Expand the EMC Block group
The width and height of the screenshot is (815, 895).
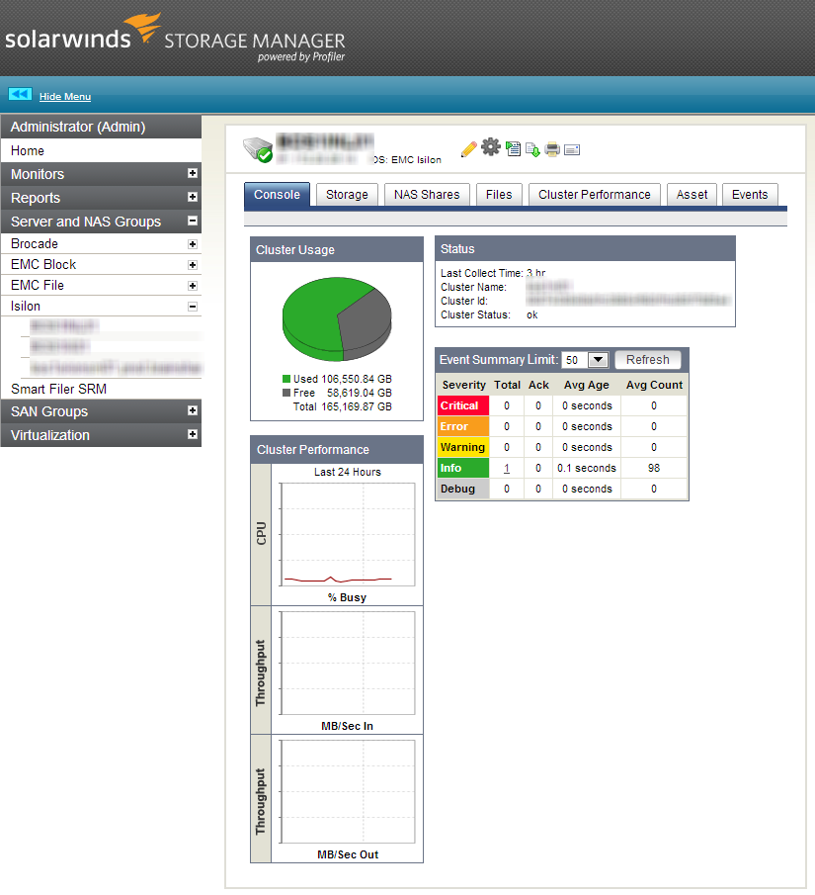(193, 265)
